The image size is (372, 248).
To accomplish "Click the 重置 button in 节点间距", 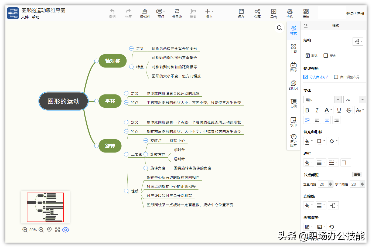I will 357,175.
